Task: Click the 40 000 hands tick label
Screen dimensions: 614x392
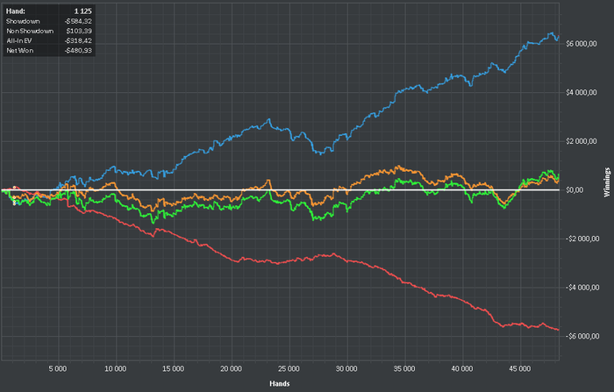Action: tap(462, 369)
